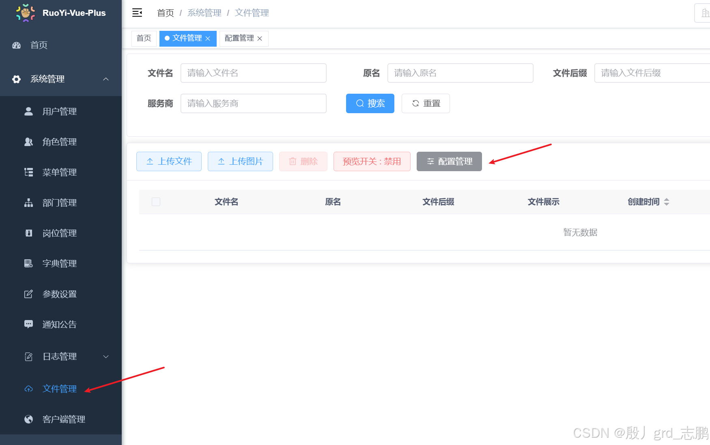The height and width of the screenshot is (445, 710).
Task: Click the 重置 button
Action: tap(426, 103)
